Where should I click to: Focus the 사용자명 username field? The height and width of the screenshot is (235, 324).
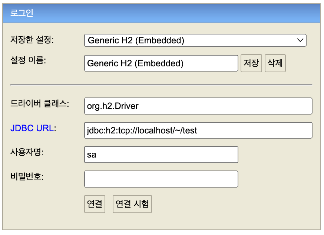click(x=161, y=155)
